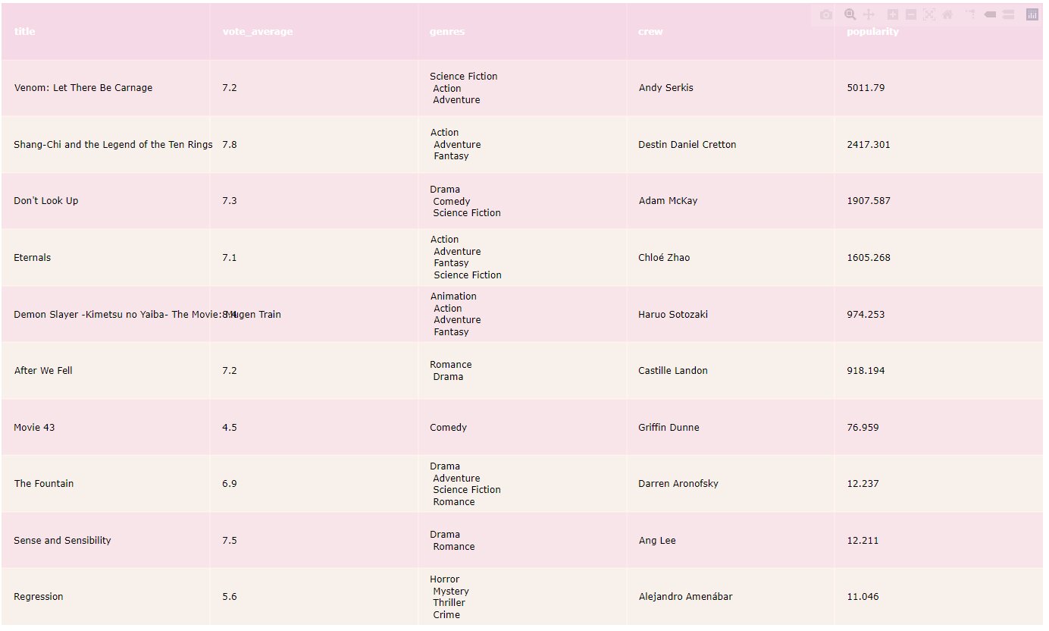Viewport: 1049px width, 631px height.
Task: Enable show closest data on hover
Action: [x=990, y=14]
